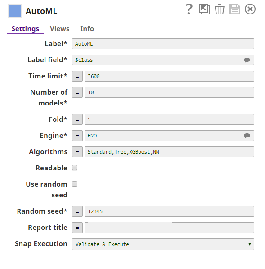
Task: Enable the Readable checkbox
Action: (x=75, y=168)
